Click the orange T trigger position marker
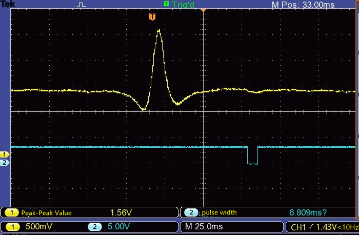 pos(152,16)
